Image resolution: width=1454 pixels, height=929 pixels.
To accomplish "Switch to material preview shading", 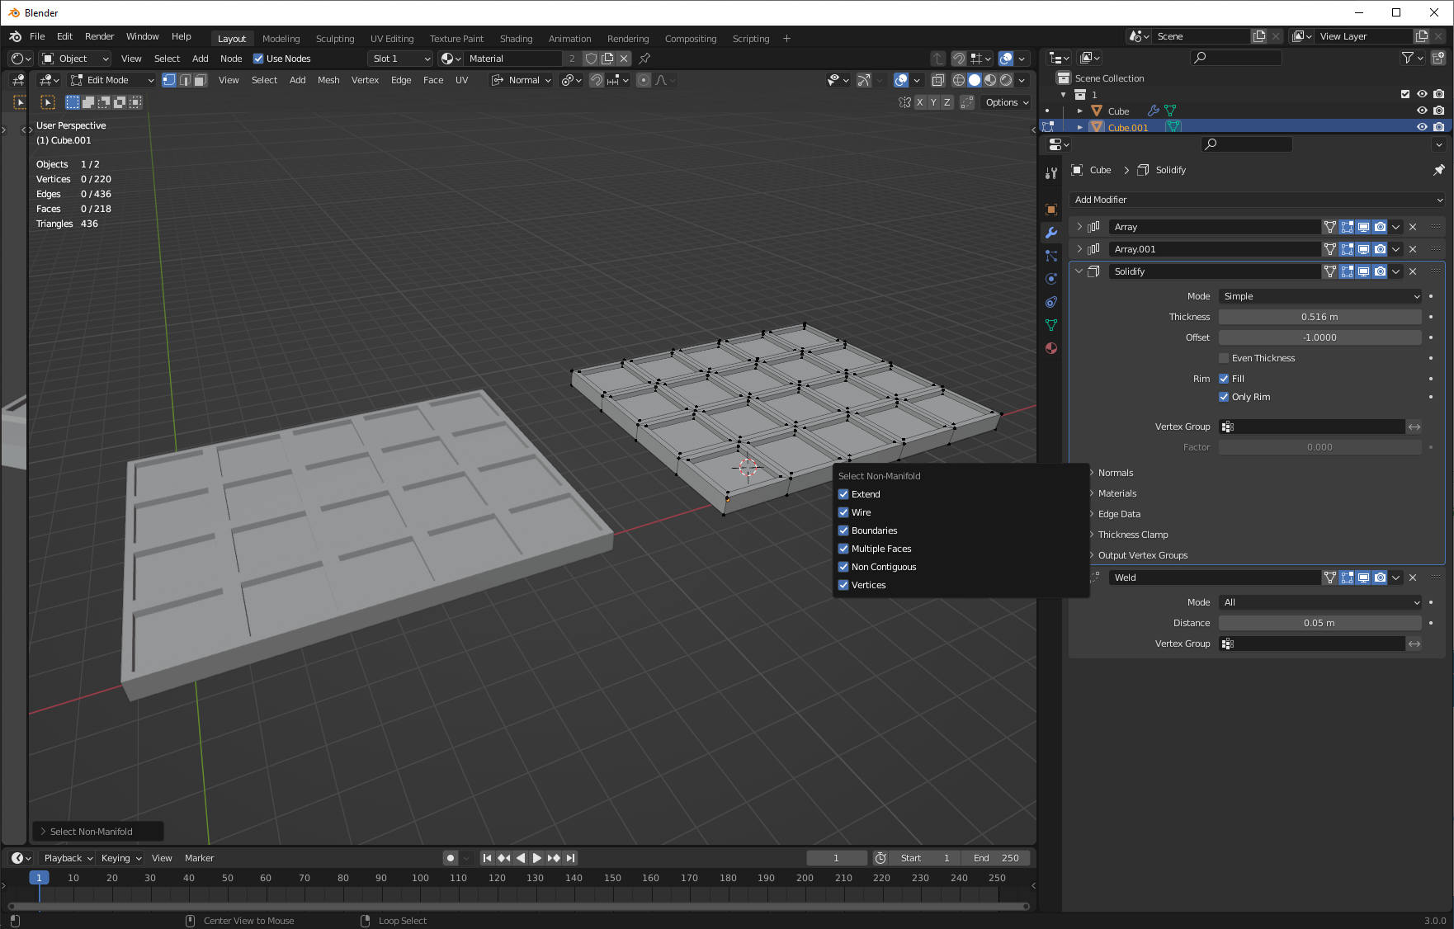I will (990, 80).
